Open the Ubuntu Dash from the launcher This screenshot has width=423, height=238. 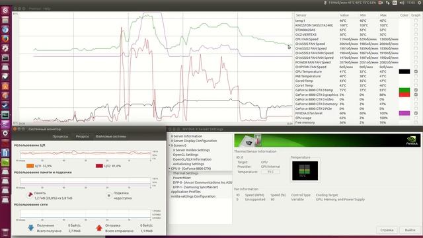point(5,11)
